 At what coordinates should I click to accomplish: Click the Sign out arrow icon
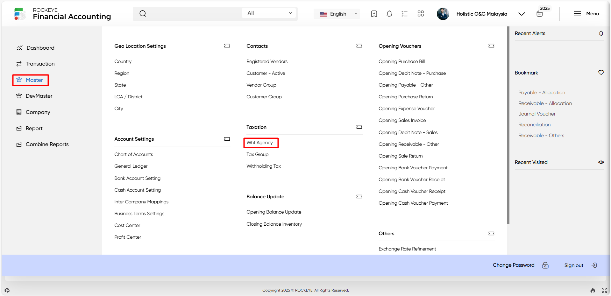tap(594, 265)
